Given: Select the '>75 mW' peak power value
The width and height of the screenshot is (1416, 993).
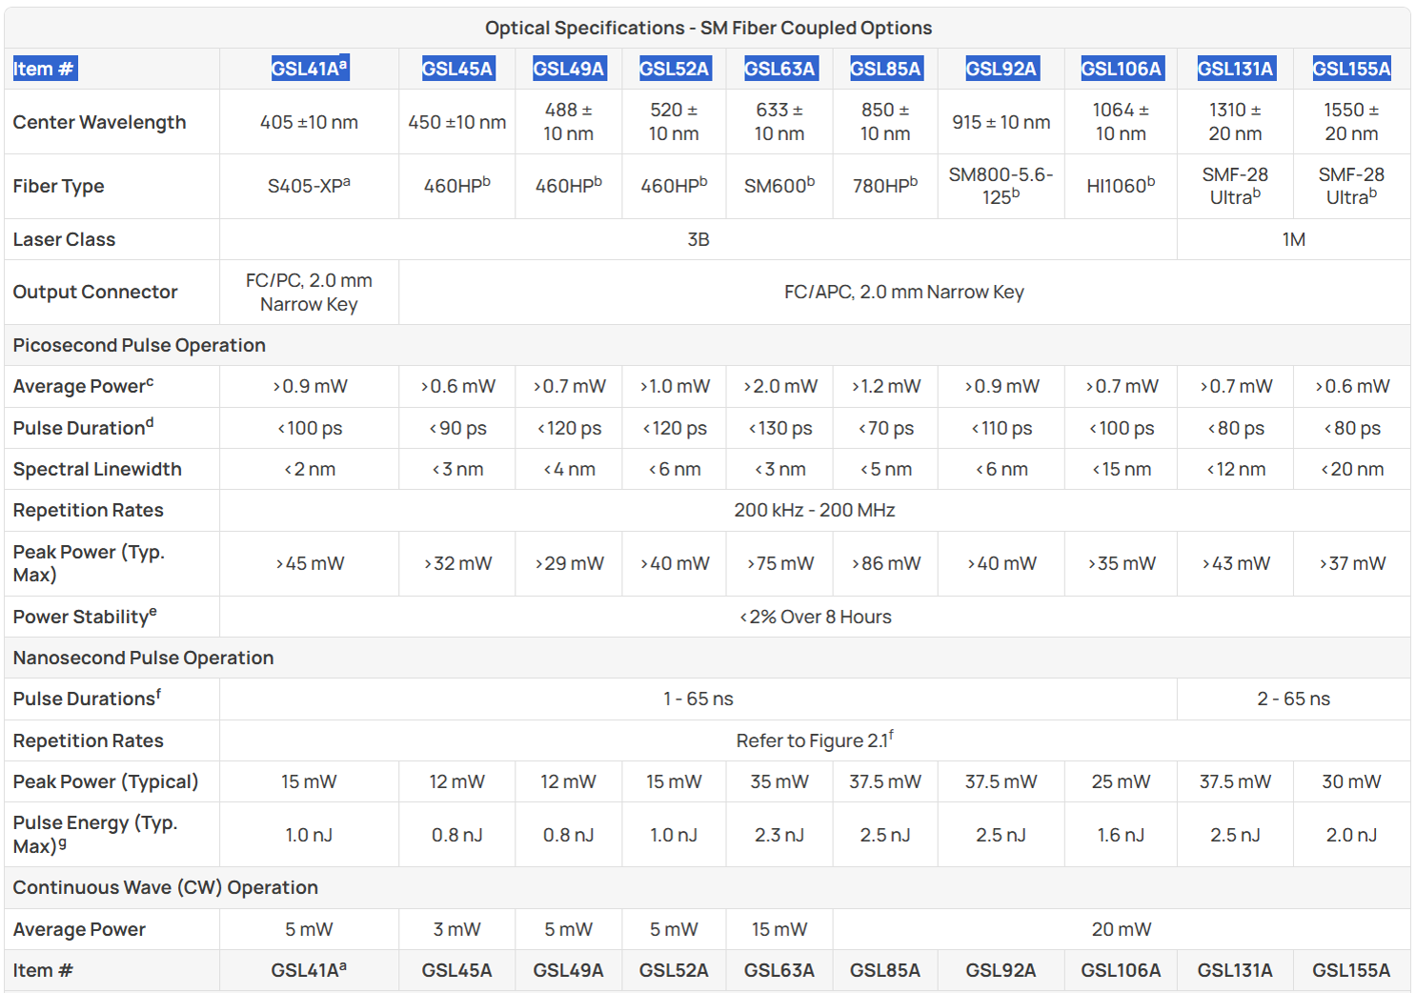Looking at the screenshot, I should pos(779,563).
